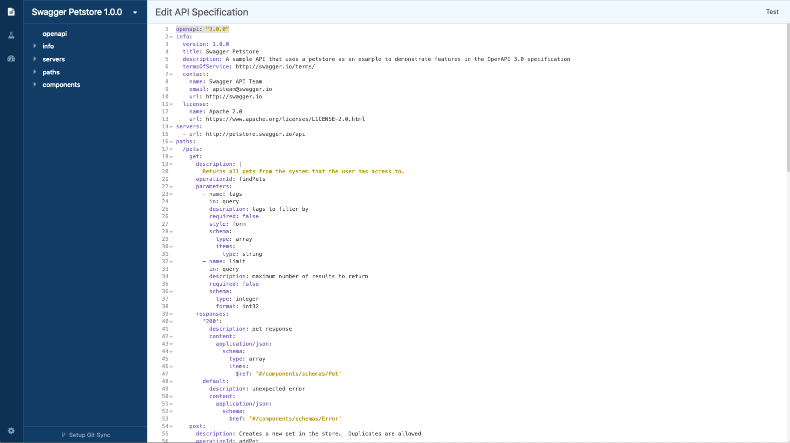Collapse the get fold arrow on line 18
Screen dimensions: 790x443
[x=171, y=157]
